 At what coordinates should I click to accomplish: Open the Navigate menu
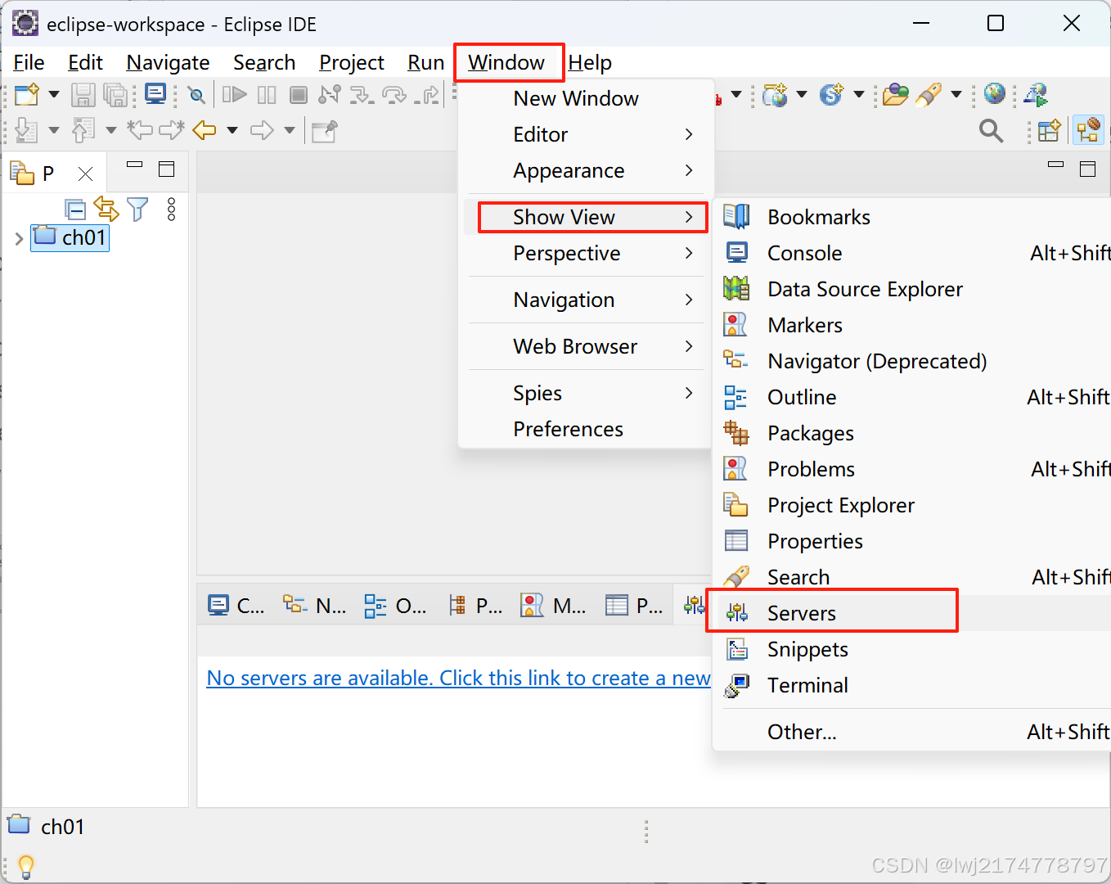point(168,62)
